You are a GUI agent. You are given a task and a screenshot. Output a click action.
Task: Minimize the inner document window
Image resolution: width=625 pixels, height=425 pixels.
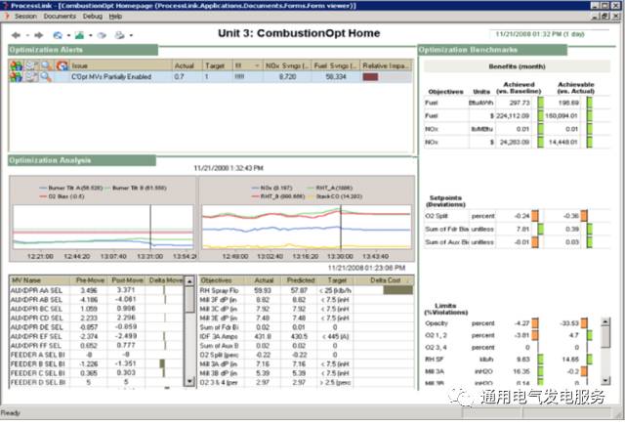pos(596,17)
